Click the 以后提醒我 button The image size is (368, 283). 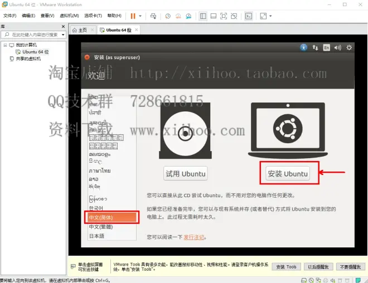pos(318,267)
